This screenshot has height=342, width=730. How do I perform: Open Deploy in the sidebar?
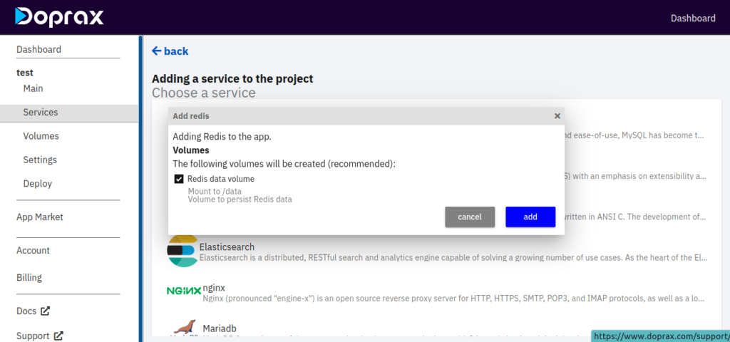point(38,184)
